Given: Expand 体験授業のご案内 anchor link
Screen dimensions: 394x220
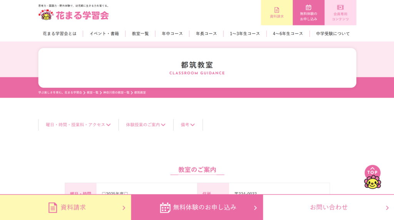Looking at the screenshot, I should coord(146,125).
